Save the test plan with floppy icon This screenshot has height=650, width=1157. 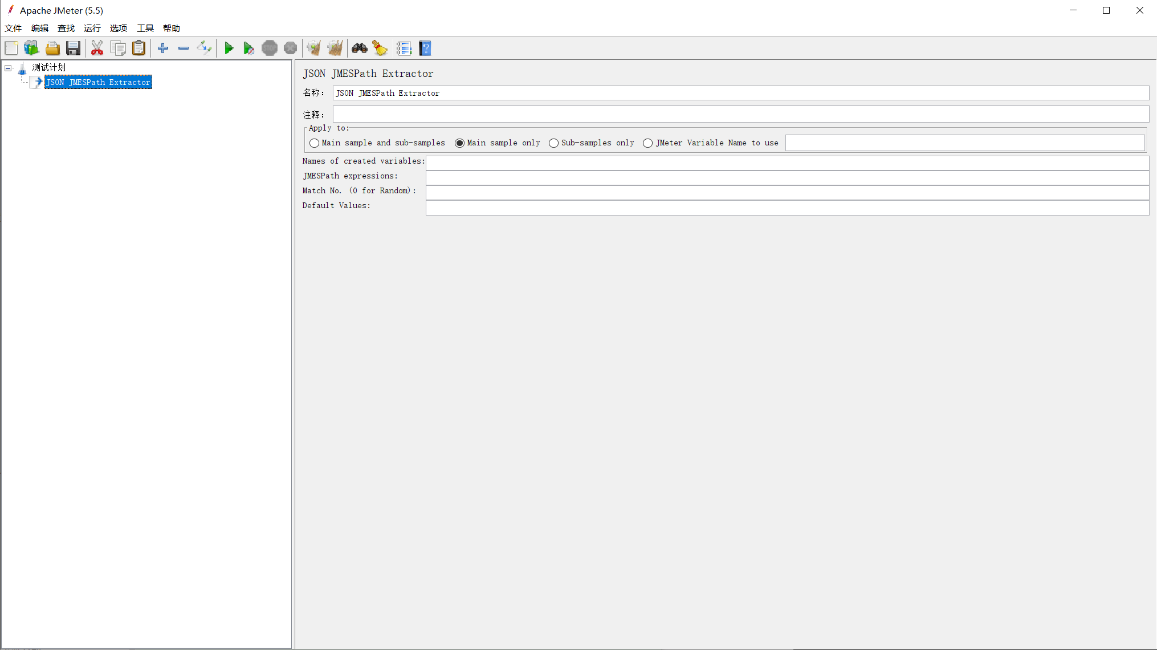pos(73,48)
